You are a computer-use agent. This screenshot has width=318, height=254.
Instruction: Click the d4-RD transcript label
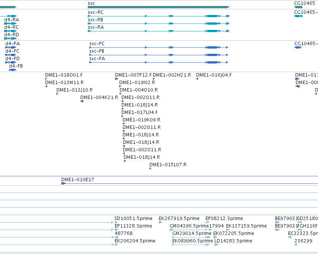pos(12,35)
